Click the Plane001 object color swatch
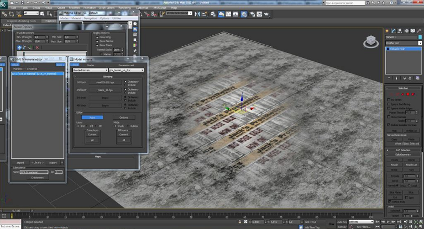 pyautogui.click(x=420, y=37)
